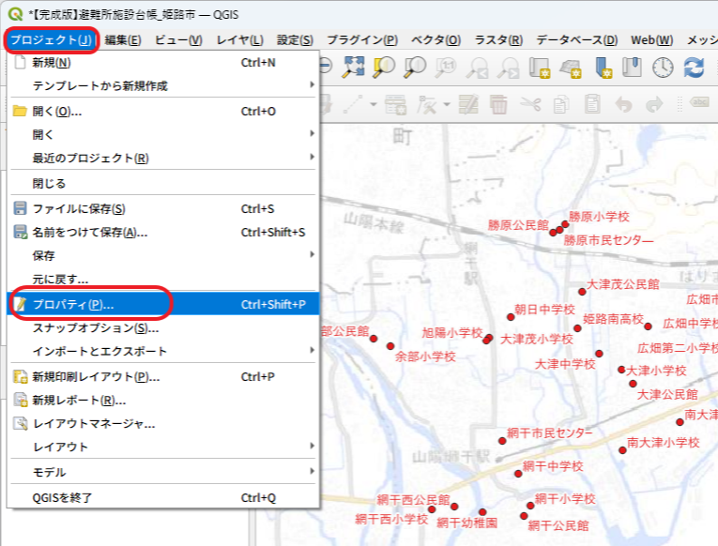Viewport: 718px width, 546px height.
Task: Choose 名前をつけて保存 menu entry
Action: (x=90, y=232)
